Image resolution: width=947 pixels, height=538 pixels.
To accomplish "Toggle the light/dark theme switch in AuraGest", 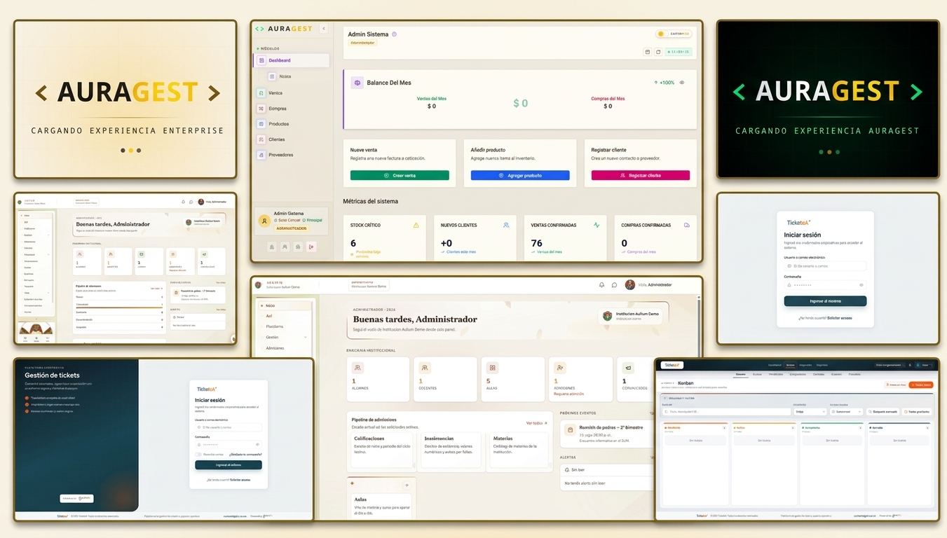I will (674, 34).
